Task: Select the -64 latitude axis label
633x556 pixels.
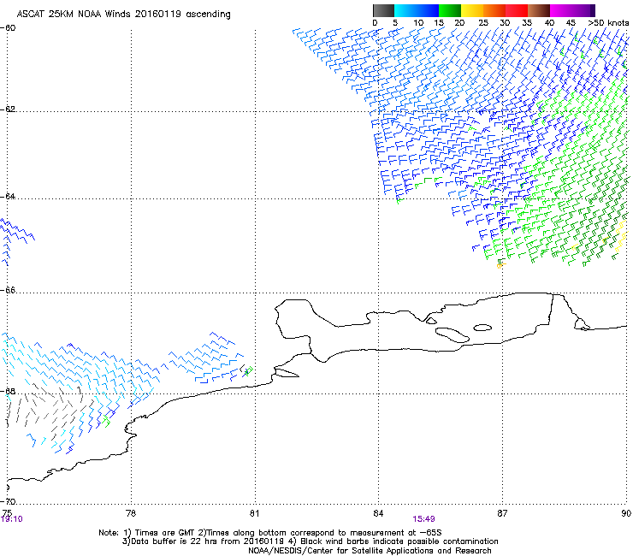Action: coord(9,197)
